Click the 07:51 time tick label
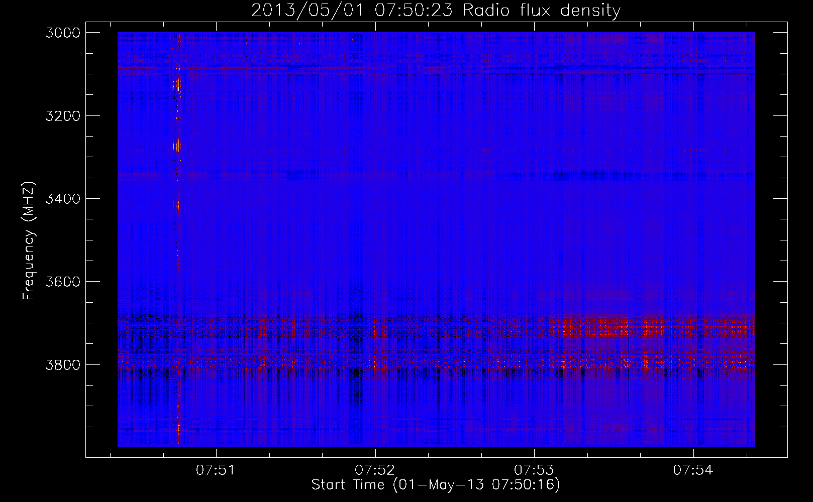The width and height of the screenshot is (813, 502). (216, 470)
